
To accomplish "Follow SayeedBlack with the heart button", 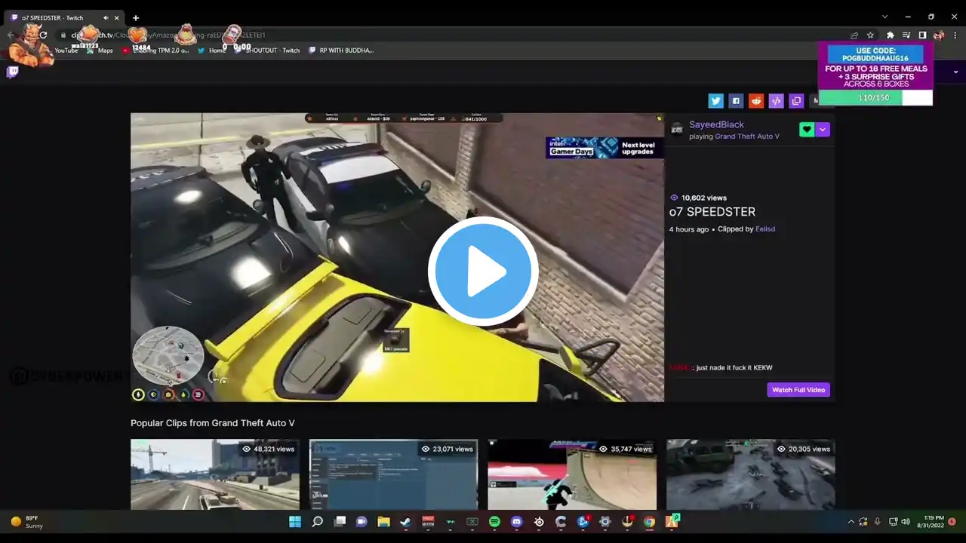I will click(807, 130).
